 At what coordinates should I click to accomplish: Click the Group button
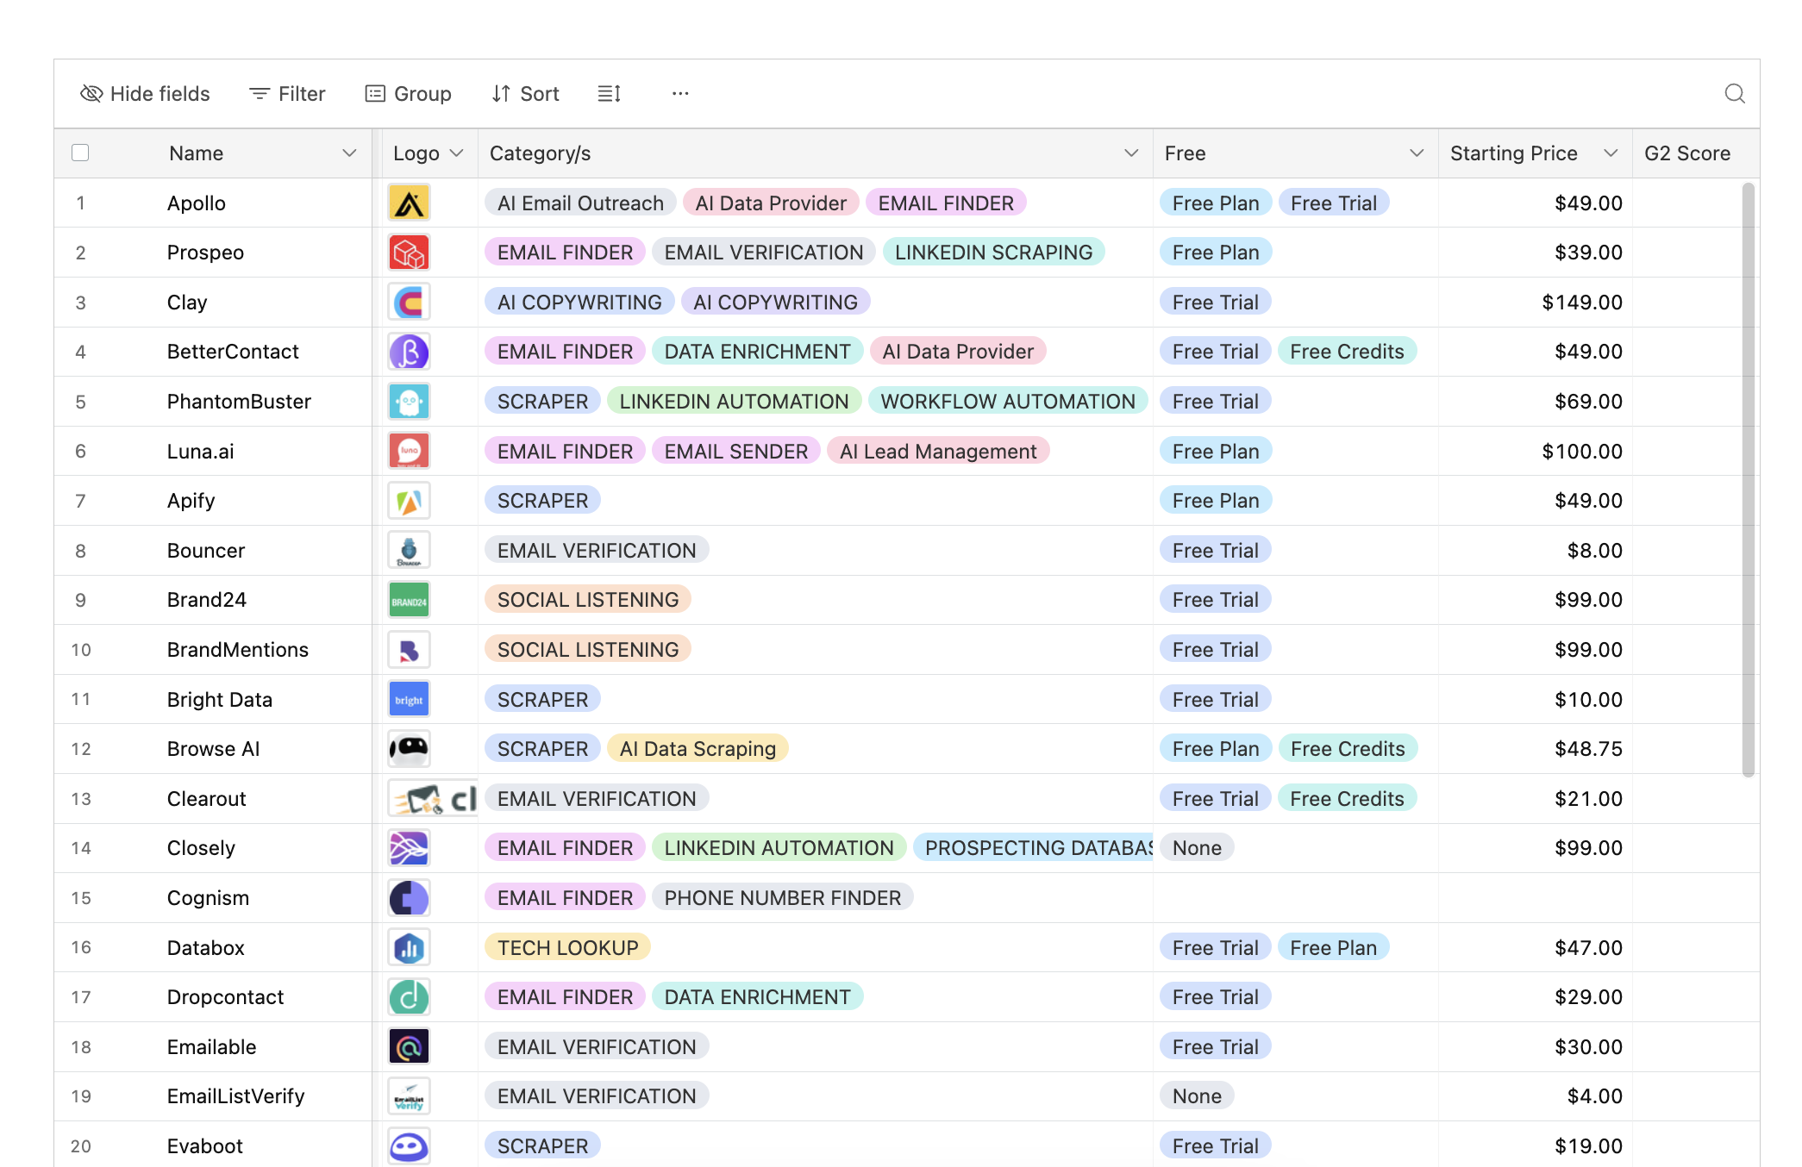click(408, 94)
